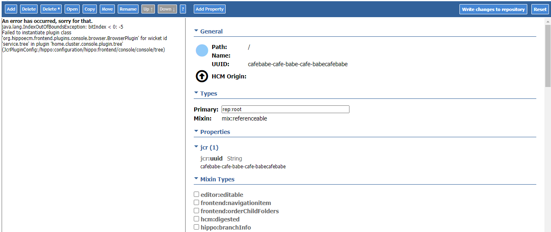Click Write changes to repository
551x232 pixels.
tap(493, 9)
